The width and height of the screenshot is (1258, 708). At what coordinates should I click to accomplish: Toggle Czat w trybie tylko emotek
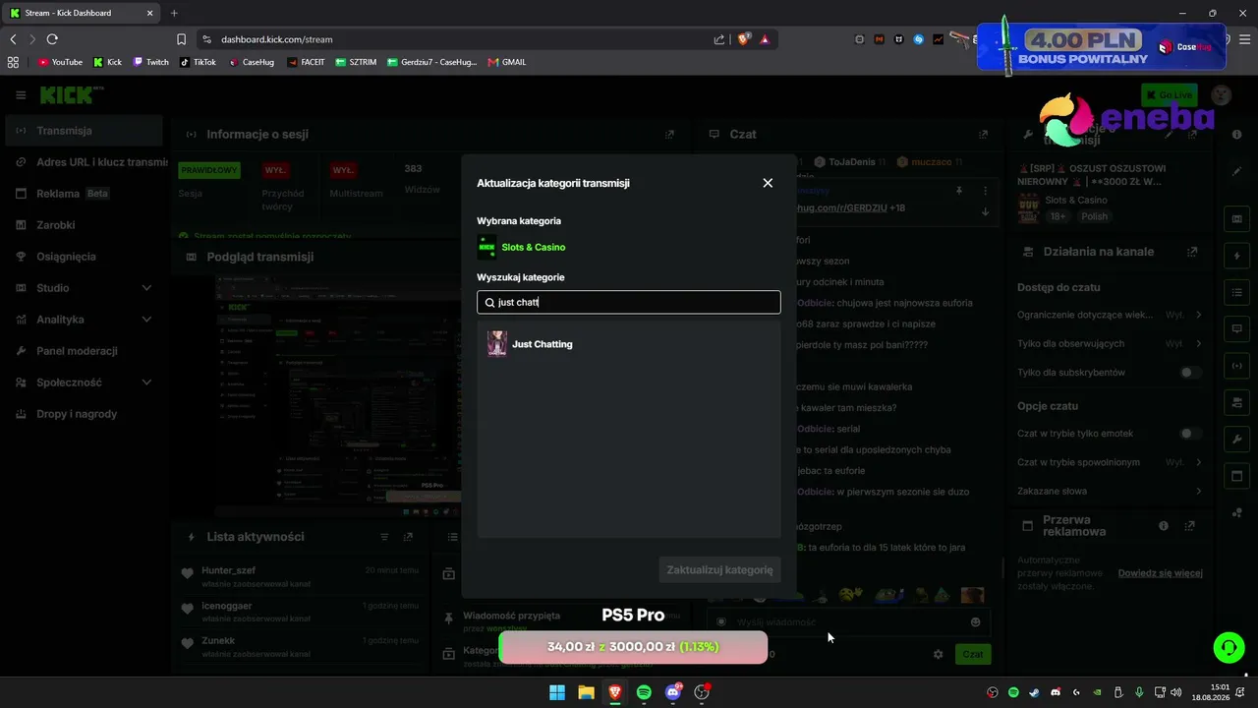tap(1190, 434)
